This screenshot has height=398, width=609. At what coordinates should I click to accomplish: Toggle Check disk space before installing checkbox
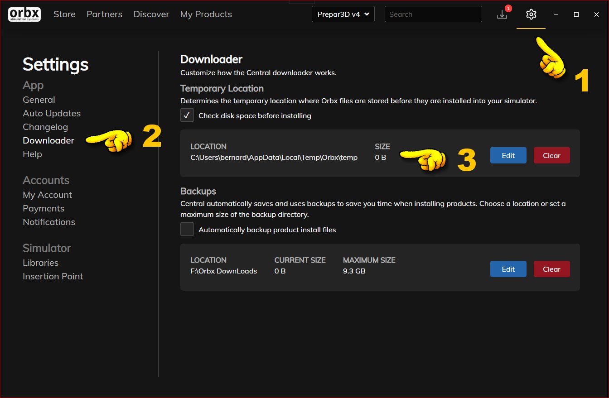(x=187, y=115)
